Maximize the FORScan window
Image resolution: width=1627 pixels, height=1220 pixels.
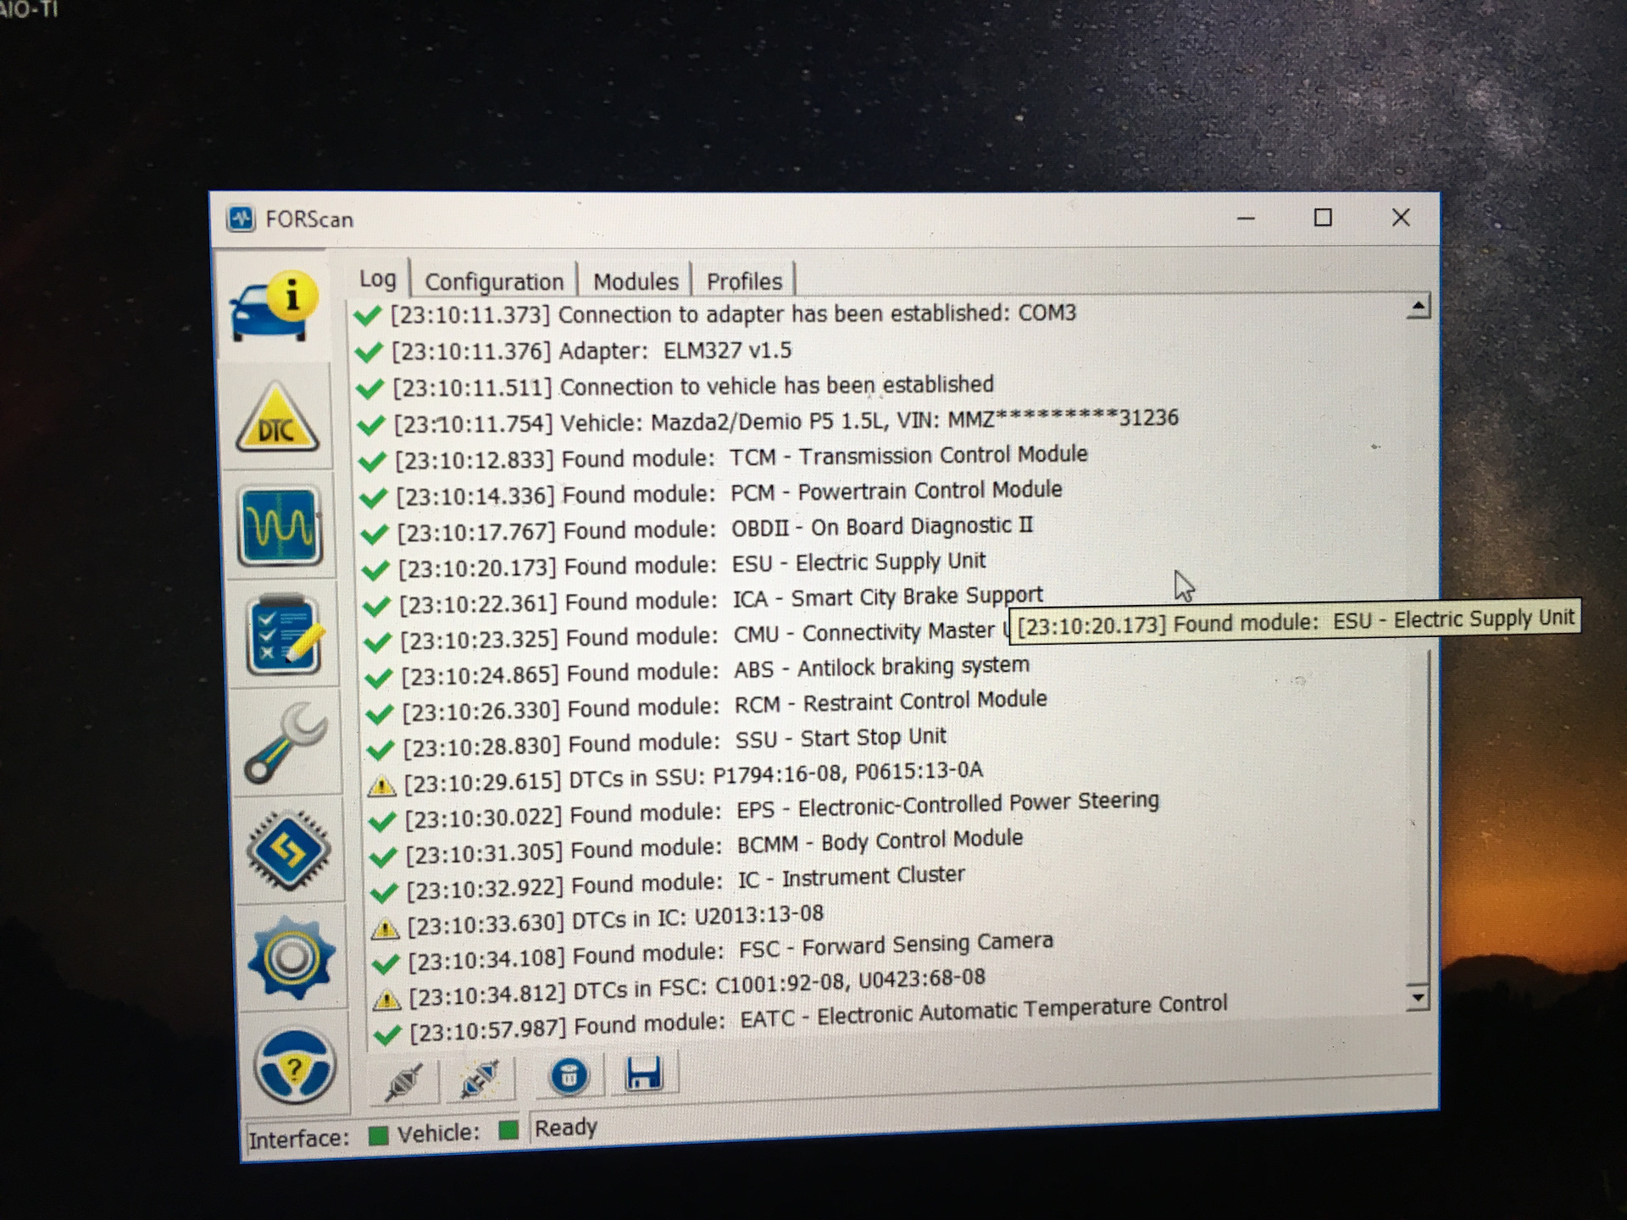pyautogui.click(x=1323, y=218)
